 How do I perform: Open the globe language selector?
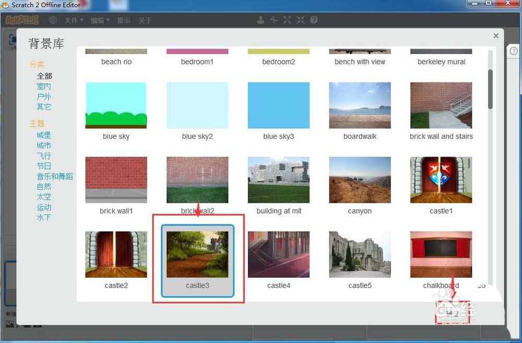tap(53, 20)
